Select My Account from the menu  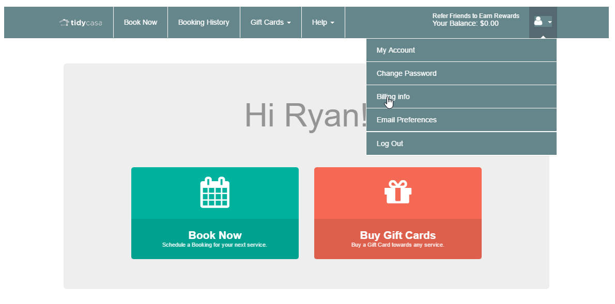(461, 50)
